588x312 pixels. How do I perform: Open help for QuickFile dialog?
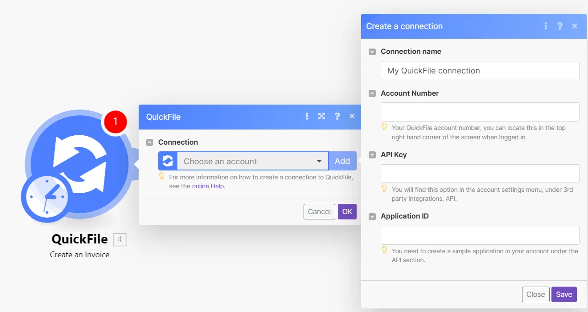point(337,116)
